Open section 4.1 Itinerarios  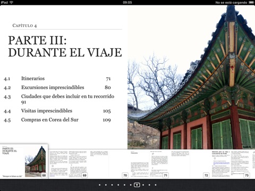tap(57, 79)
